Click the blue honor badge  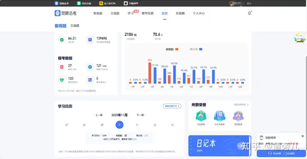pos(220,116)
